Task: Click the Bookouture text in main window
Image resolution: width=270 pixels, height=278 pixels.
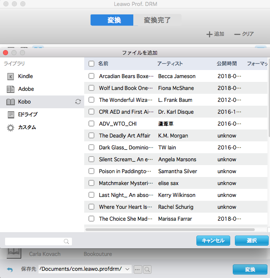Action: pos(98,254)
